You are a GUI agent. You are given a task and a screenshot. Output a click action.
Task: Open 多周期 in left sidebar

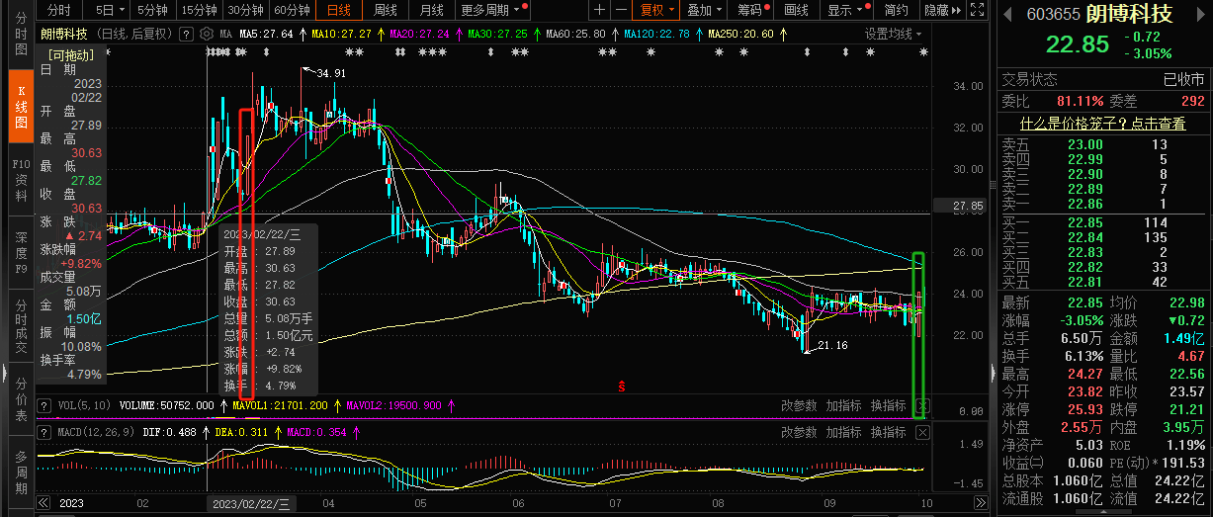[21, 472]
